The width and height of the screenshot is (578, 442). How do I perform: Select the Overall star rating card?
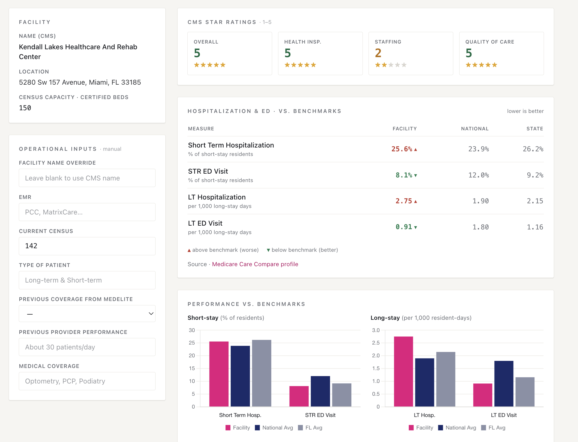(x=230, y=53)
